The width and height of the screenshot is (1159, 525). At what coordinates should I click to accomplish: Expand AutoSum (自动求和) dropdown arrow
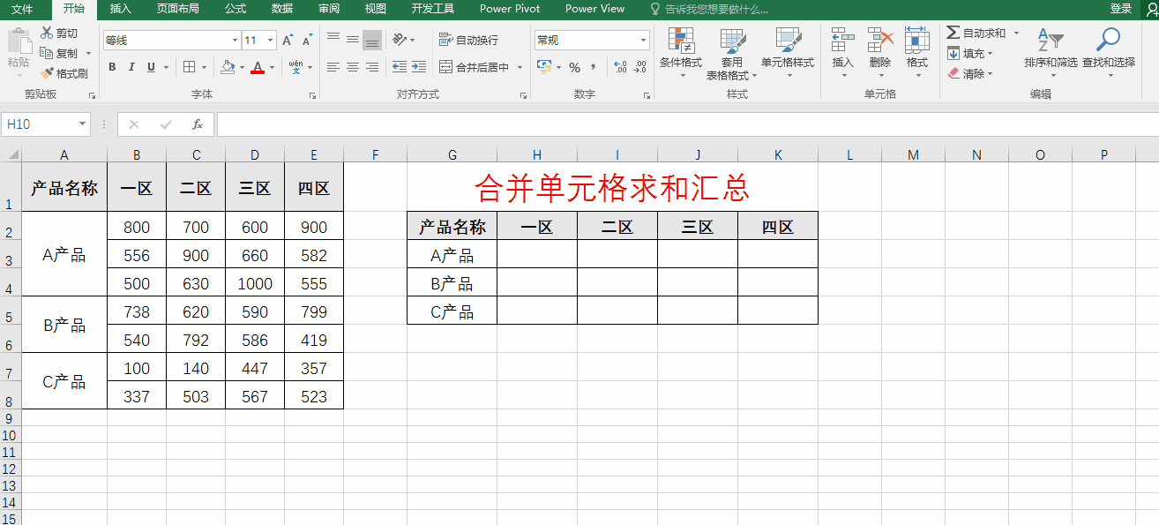click(x=1016, y=33)
